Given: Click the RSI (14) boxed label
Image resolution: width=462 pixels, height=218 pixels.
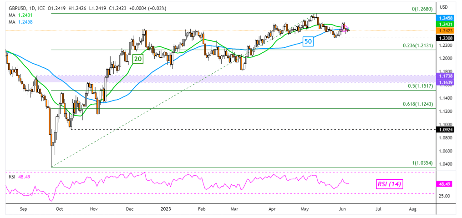Looking at the screenshot, I should [x=390, y=184].
